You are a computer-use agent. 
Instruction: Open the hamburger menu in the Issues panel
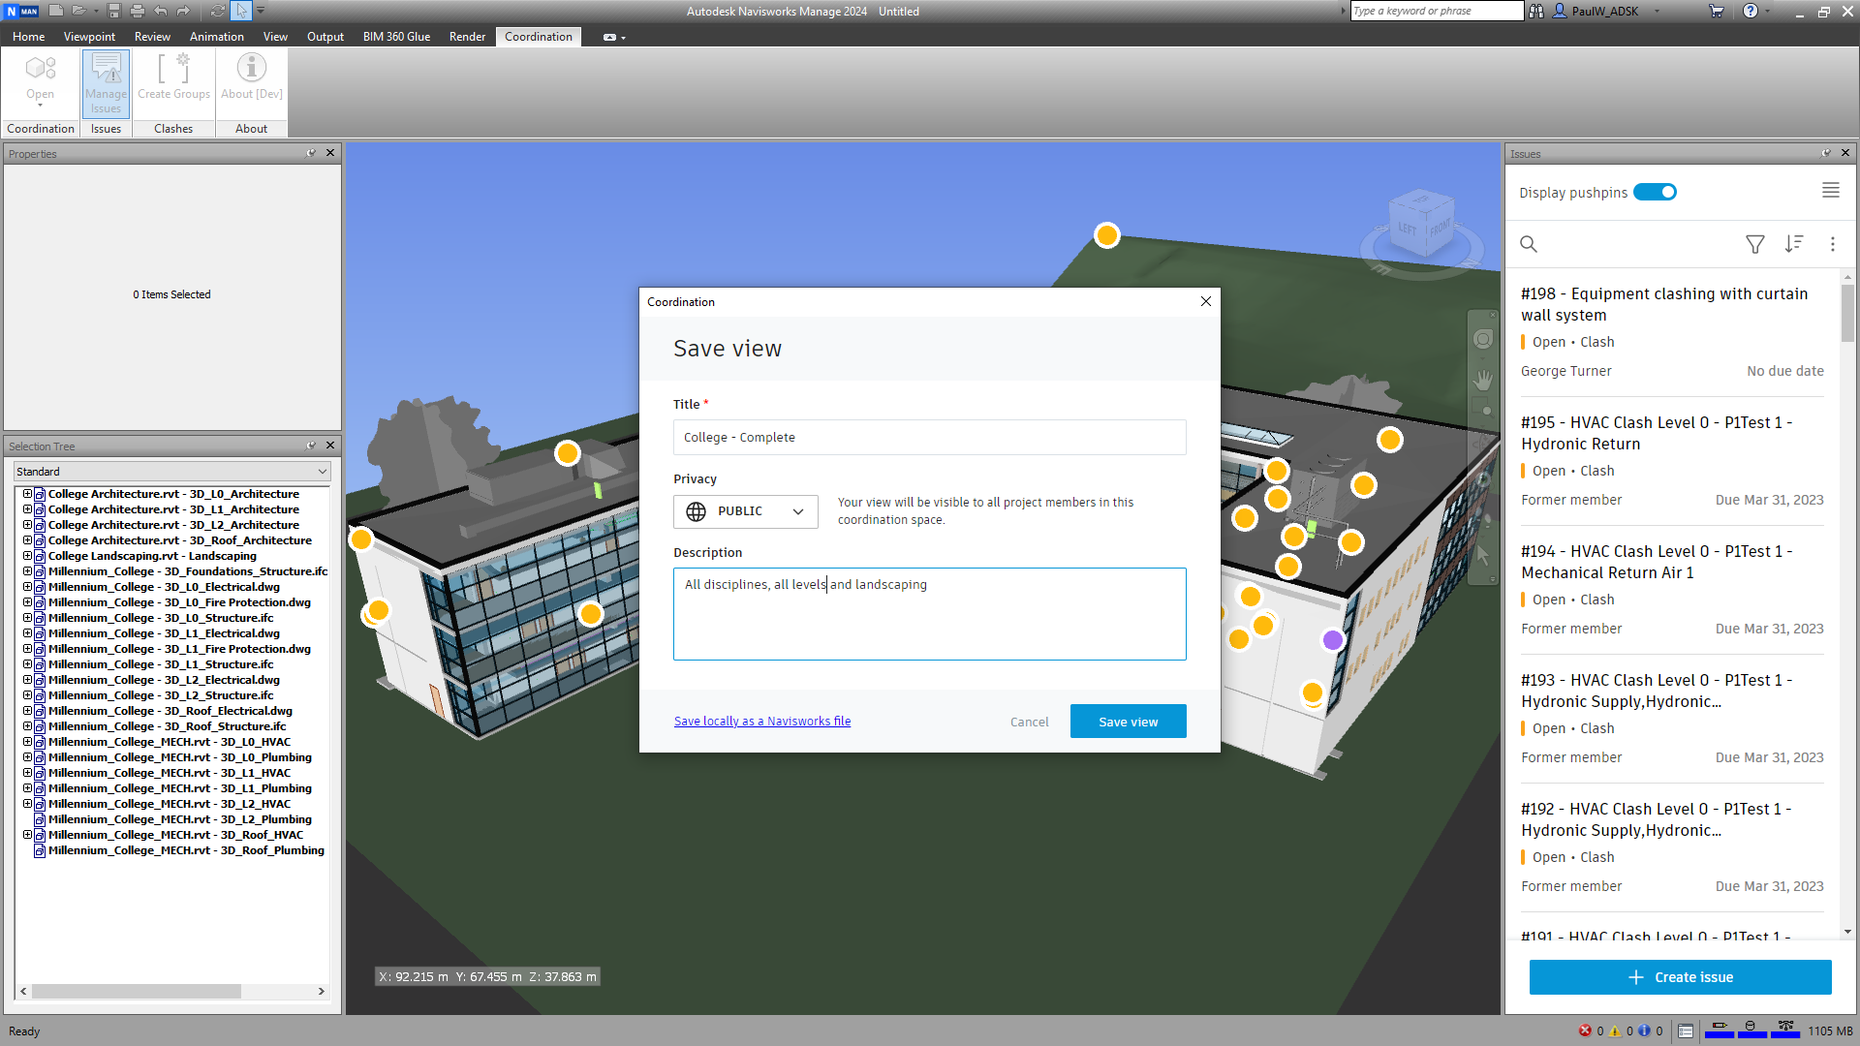tap(1830, 191)
